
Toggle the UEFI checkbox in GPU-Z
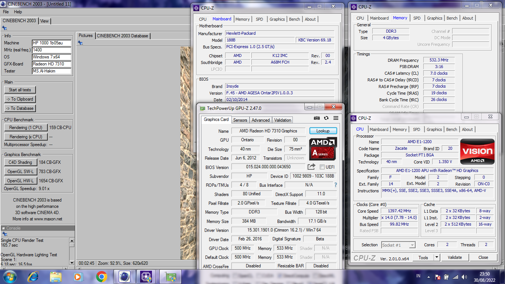pyautogui.click(x=322, y=167)
